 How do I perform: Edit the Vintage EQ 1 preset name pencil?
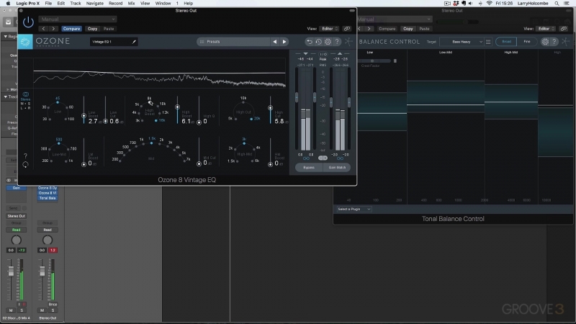click(x=134, y=42)
